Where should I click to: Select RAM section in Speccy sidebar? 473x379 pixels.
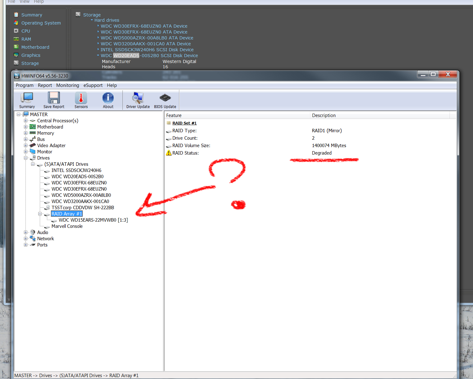(26, 39)
